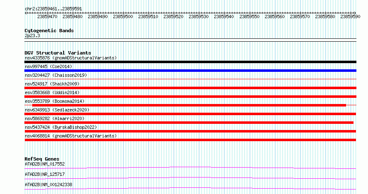The image size is (368, 194).
Task: Select the red bar under nsv5437424
Action: point(190,131)
